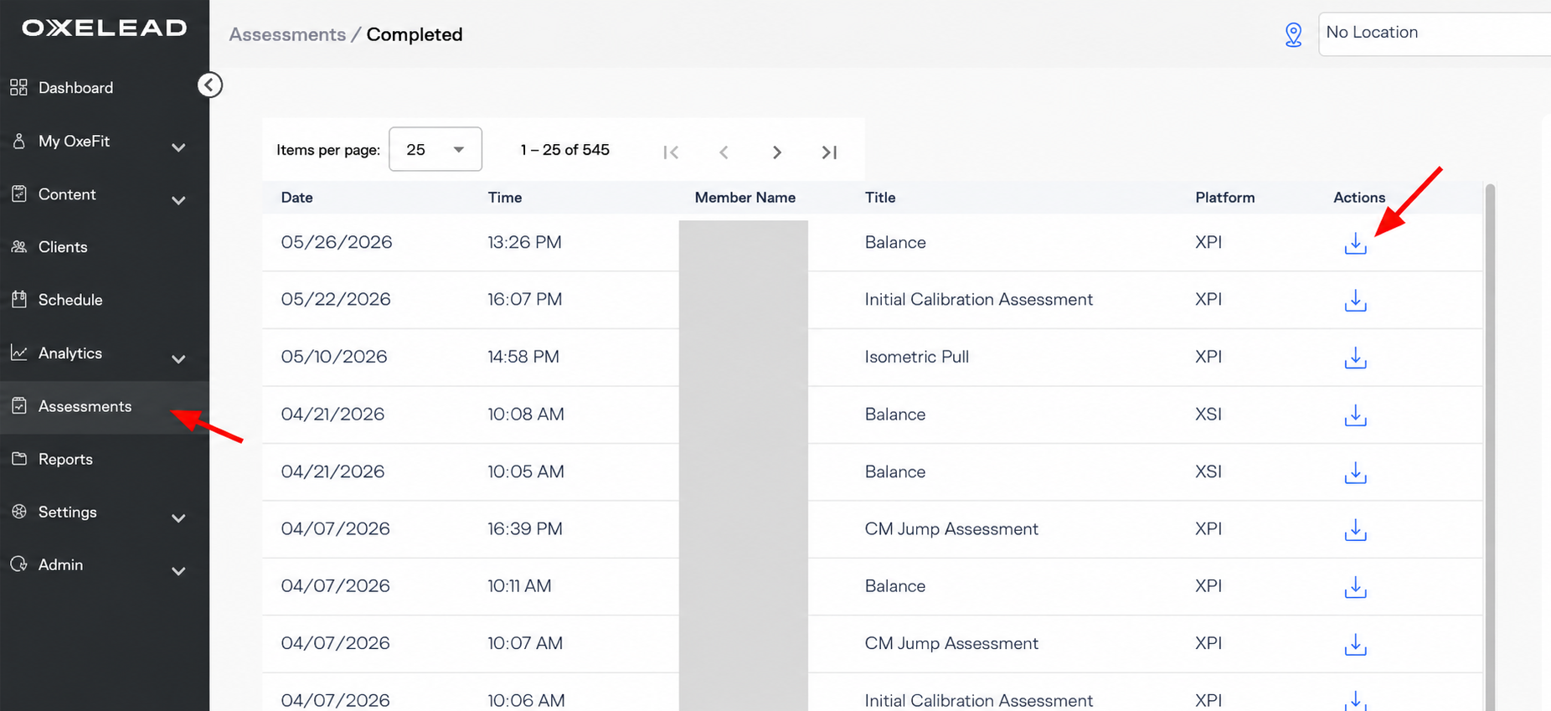
Task: Download the 10:08 AM Balance assessment
Action: tap(1355, 415)
